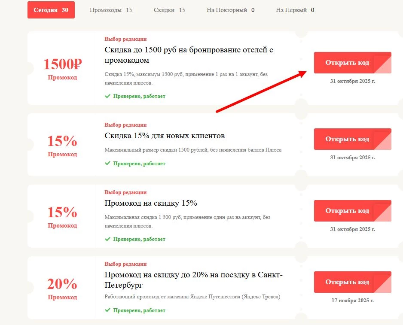Select the Скидки tab

pos(169,10)
